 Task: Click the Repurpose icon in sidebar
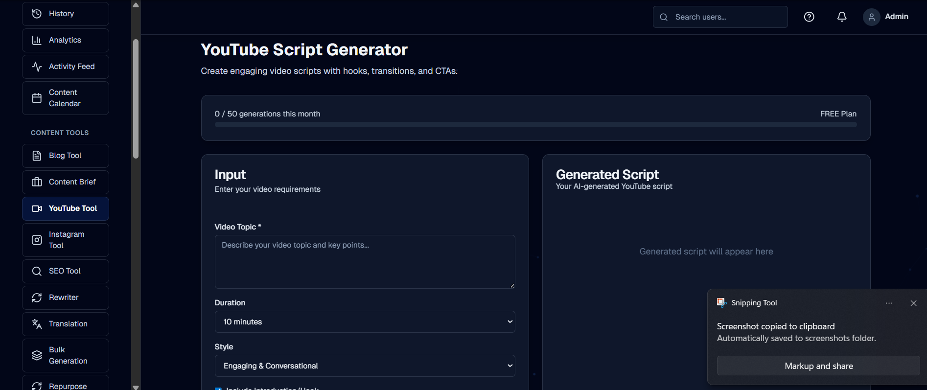pyautogui.click(x=37, y=386)
